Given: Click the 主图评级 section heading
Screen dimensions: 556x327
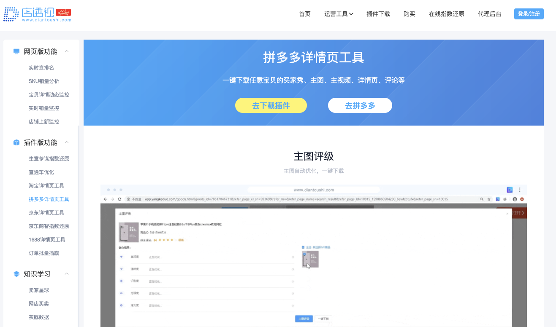Looking at the screenshot, I should pos(314,156).
